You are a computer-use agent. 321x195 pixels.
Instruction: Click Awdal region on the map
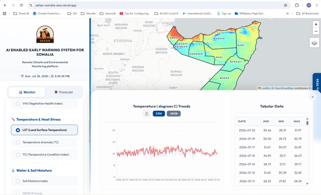point(174,34)
